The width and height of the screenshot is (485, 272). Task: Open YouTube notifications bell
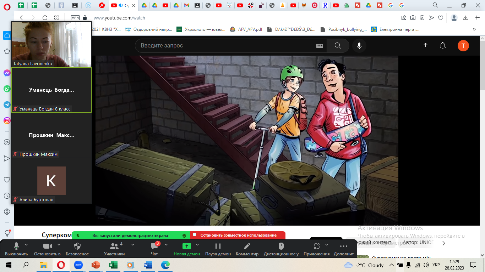[x=443, y=46]
